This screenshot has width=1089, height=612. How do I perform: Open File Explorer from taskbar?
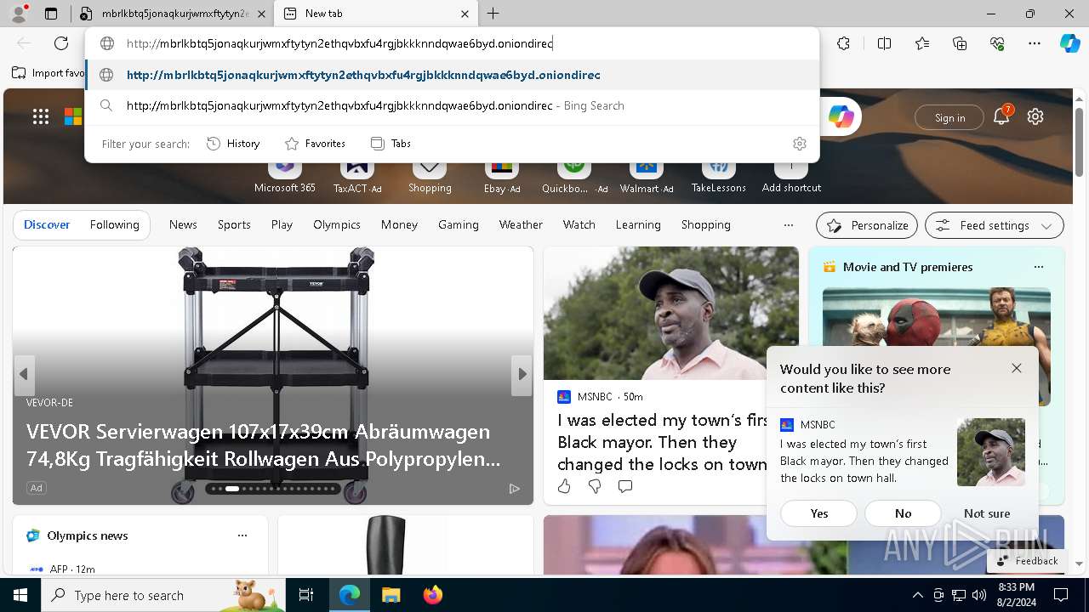coord(391,595)
